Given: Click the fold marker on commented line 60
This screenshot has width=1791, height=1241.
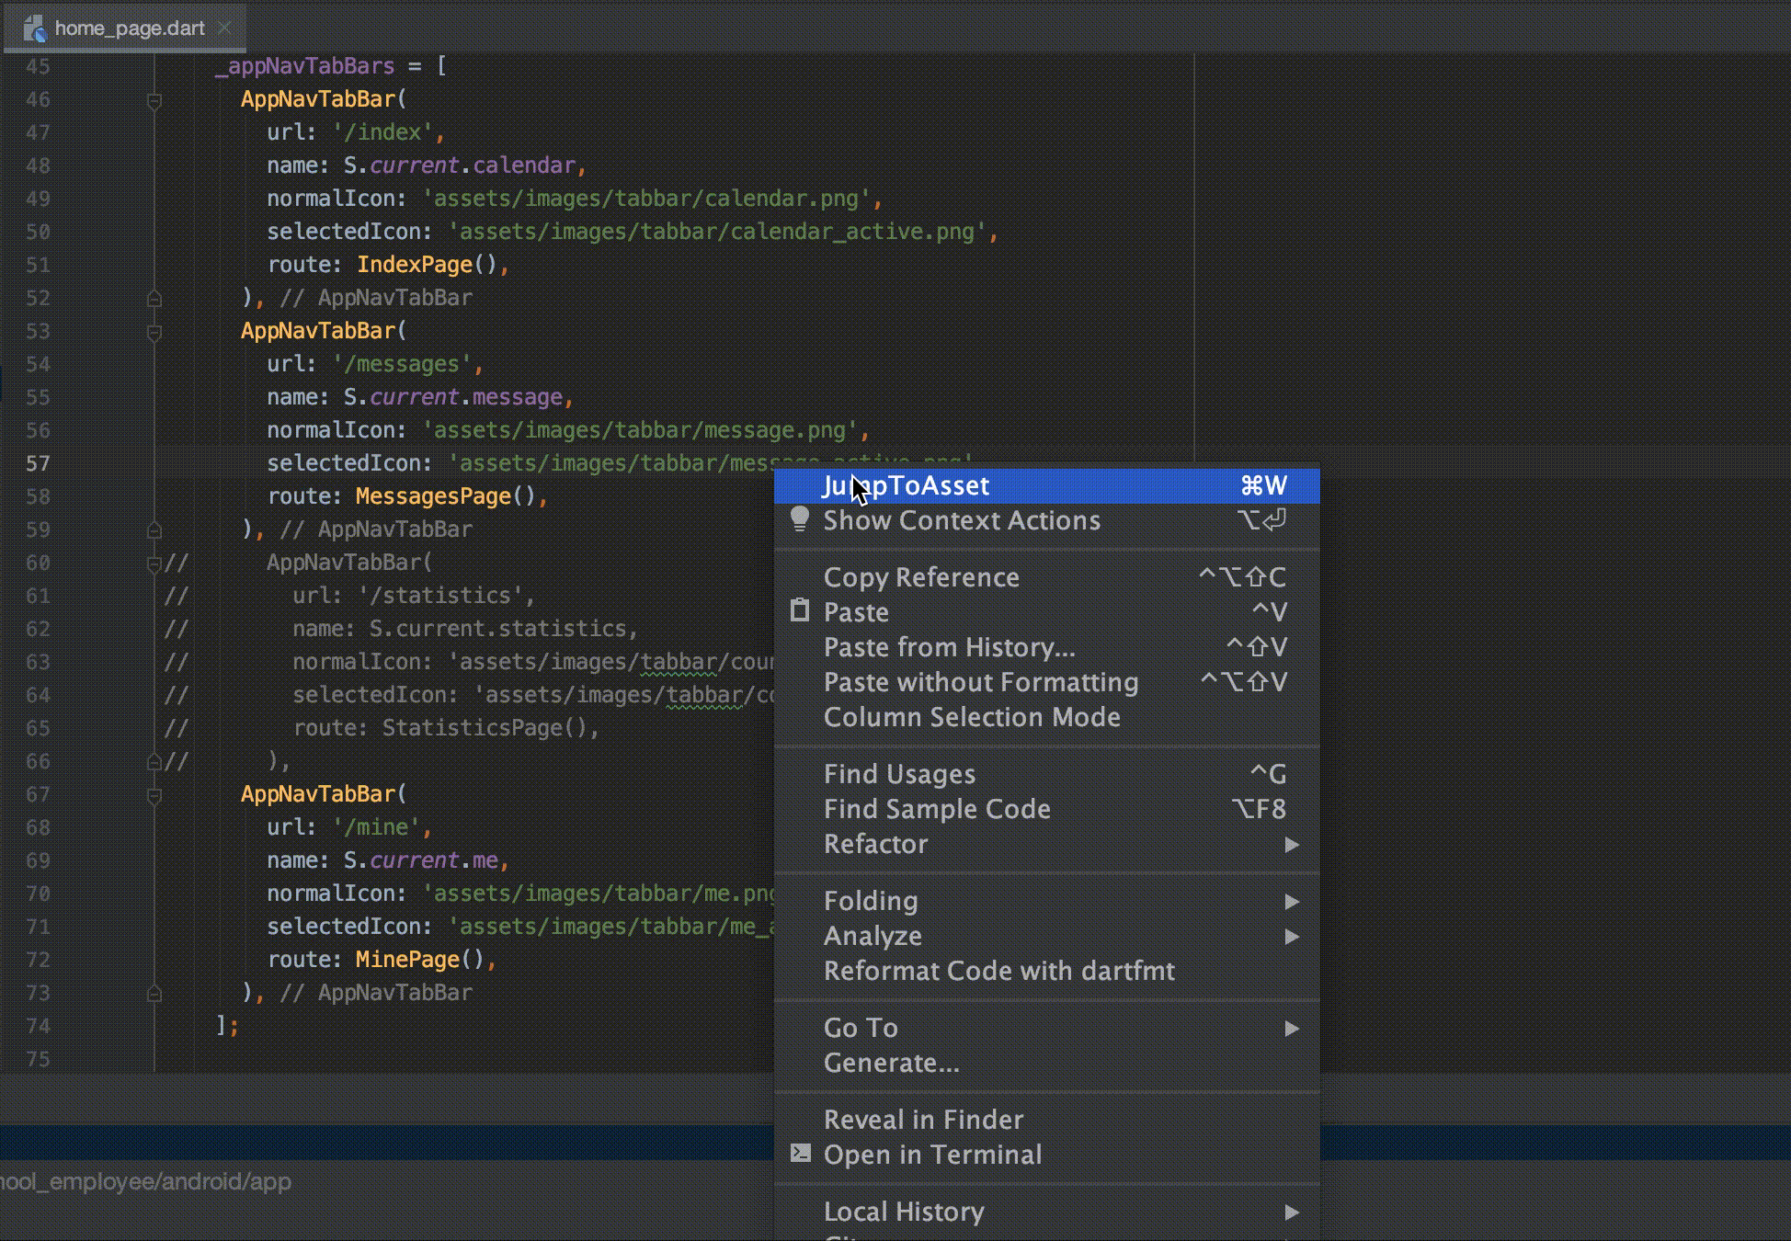Looking at the screenshot, I should click(154, 564).
